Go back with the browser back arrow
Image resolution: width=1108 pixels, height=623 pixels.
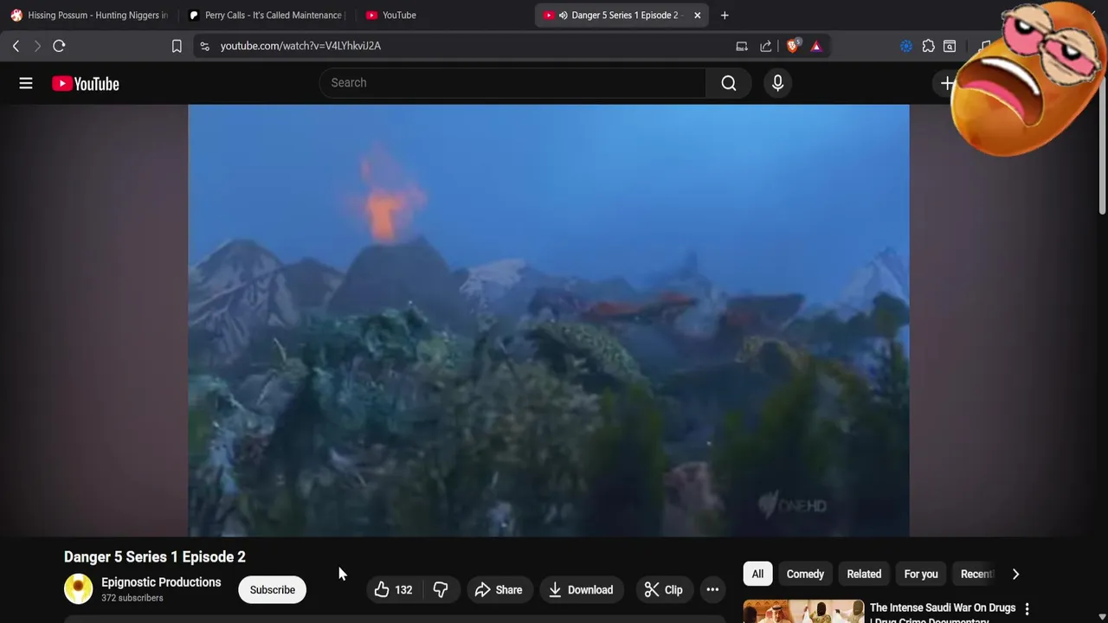16,46
